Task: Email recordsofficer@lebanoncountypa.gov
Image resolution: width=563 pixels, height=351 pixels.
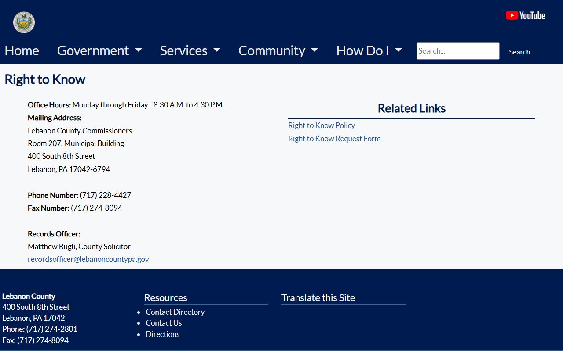Action: click(x=88, y=259)
